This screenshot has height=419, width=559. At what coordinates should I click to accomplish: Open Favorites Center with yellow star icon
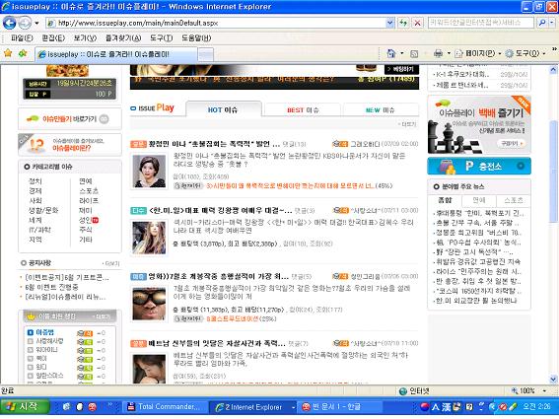pyautogui.click(x=8, y=54)
